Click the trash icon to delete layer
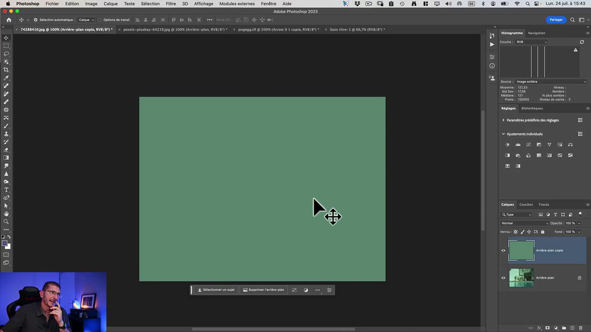The width and height of the screenshot is (591, 332). tap(581, 328)
